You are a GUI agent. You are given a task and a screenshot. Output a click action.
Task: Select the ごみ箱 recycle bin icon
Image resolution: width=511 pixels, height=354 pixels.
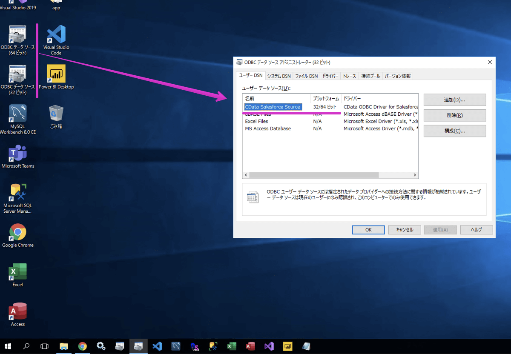pos(56,117)
